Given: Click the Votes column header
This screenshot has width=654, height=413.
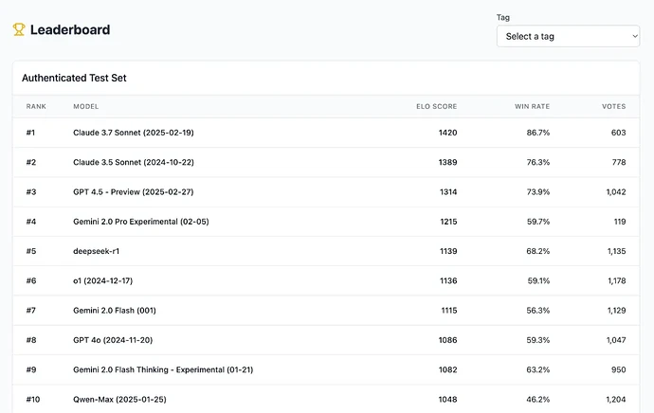Looking at the screenshot, I should 613,106.
